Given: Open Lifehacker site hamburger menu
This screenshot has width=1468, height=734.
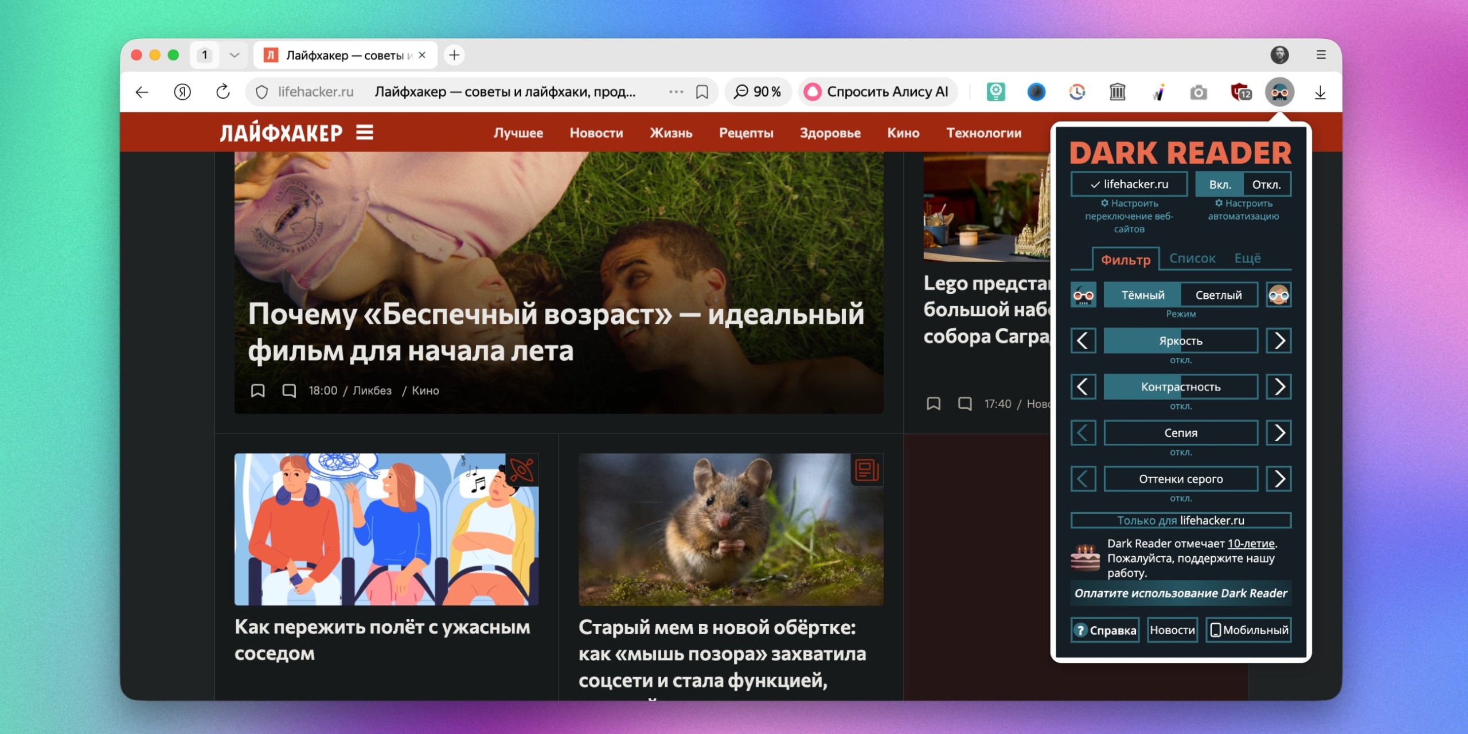Looking at the screenshot, I should point(365,132).
